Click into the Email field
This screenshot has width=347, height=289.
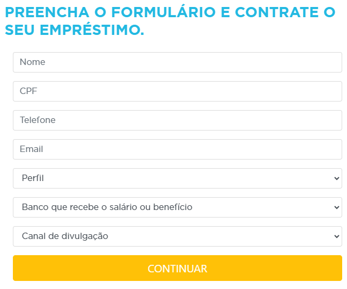pos(177,149)
